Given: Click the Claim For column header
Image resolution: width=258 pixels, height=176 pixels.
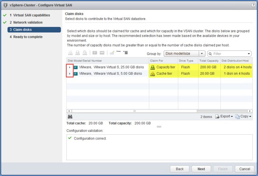Looking at the screenshot, I should tap(163, 61).
